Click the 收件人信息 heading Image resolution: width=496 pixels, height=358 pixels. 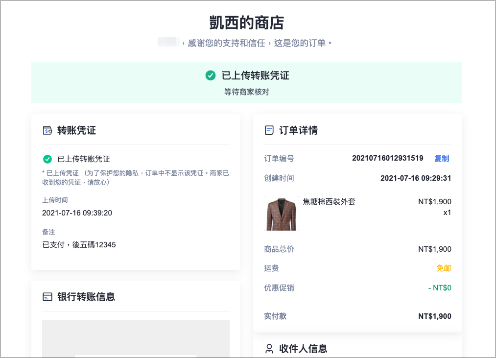click(303, 349)
